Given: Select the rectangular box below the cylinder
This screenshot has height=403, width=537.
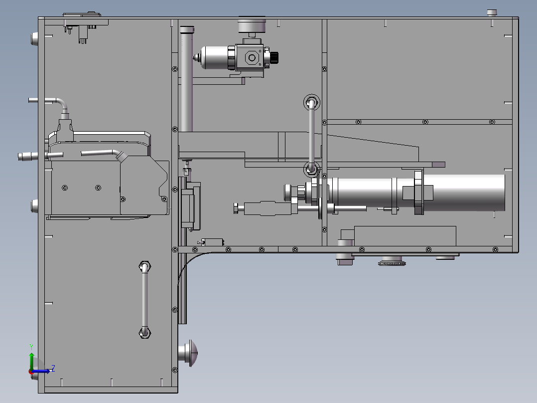Looking at the screenshot, I should coord(405,236).
